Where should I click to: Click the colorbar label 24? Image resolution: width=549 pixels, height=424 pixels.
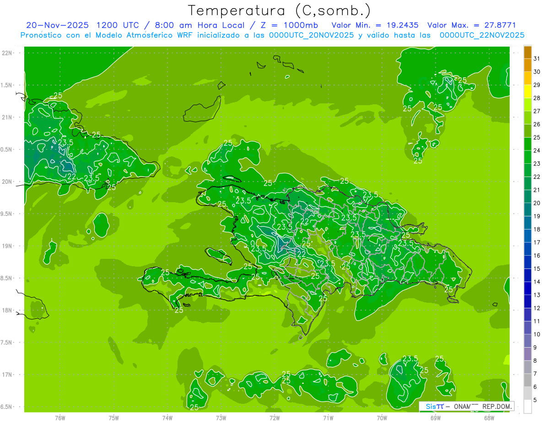537,150
